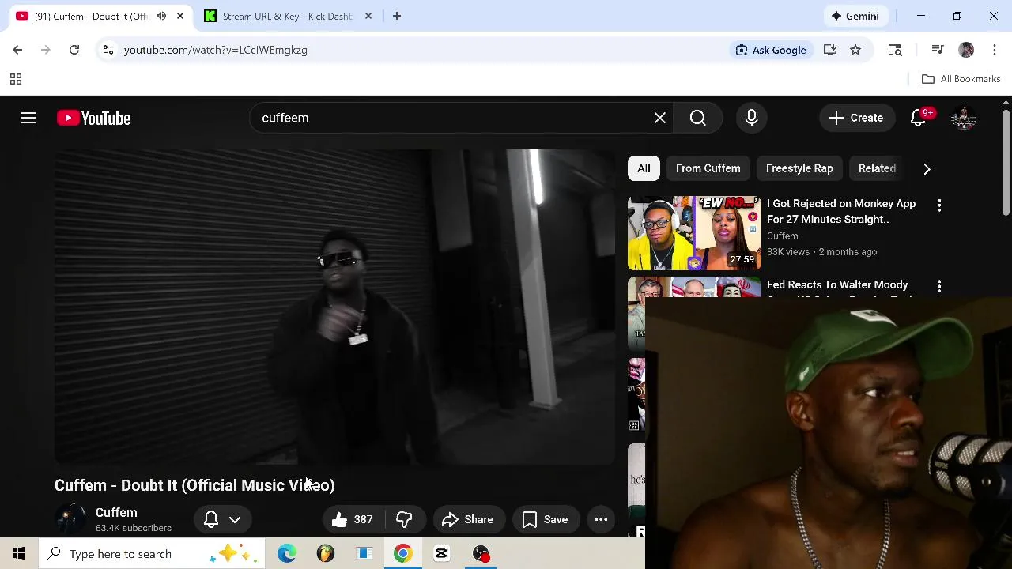Image resolution: width=1012 pixels, height=569 pixels.
Task: Open the Gemini button in Chrome
Action: coord(855,16)
